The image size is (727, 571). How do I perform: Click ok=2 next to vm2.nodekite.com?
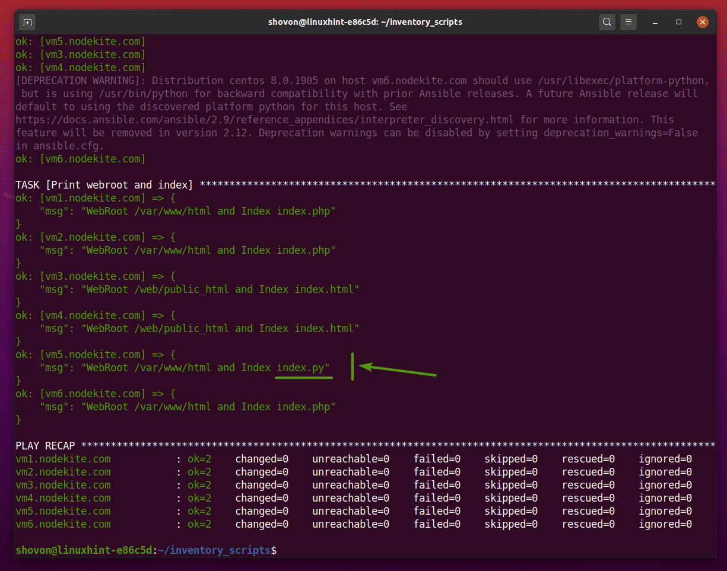point(198,471)
